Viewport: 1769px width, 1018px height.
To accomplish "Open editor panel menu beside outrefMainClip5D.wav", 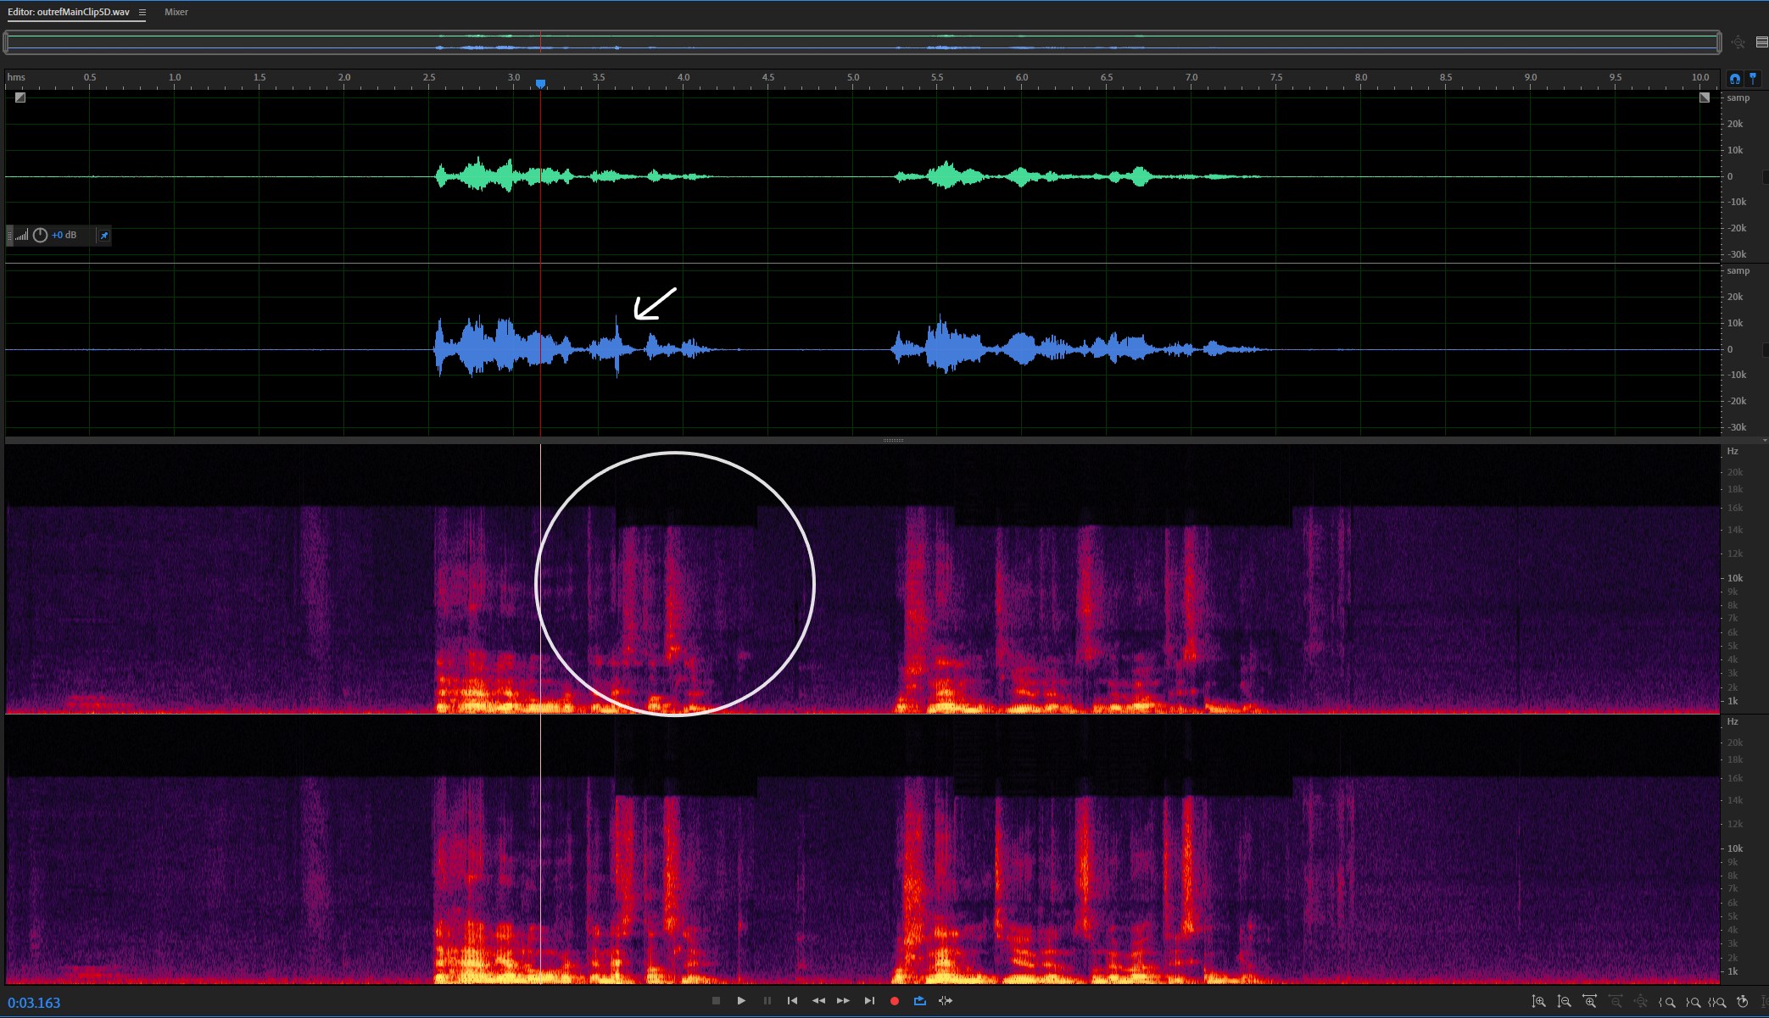I will tap(142, 13).
